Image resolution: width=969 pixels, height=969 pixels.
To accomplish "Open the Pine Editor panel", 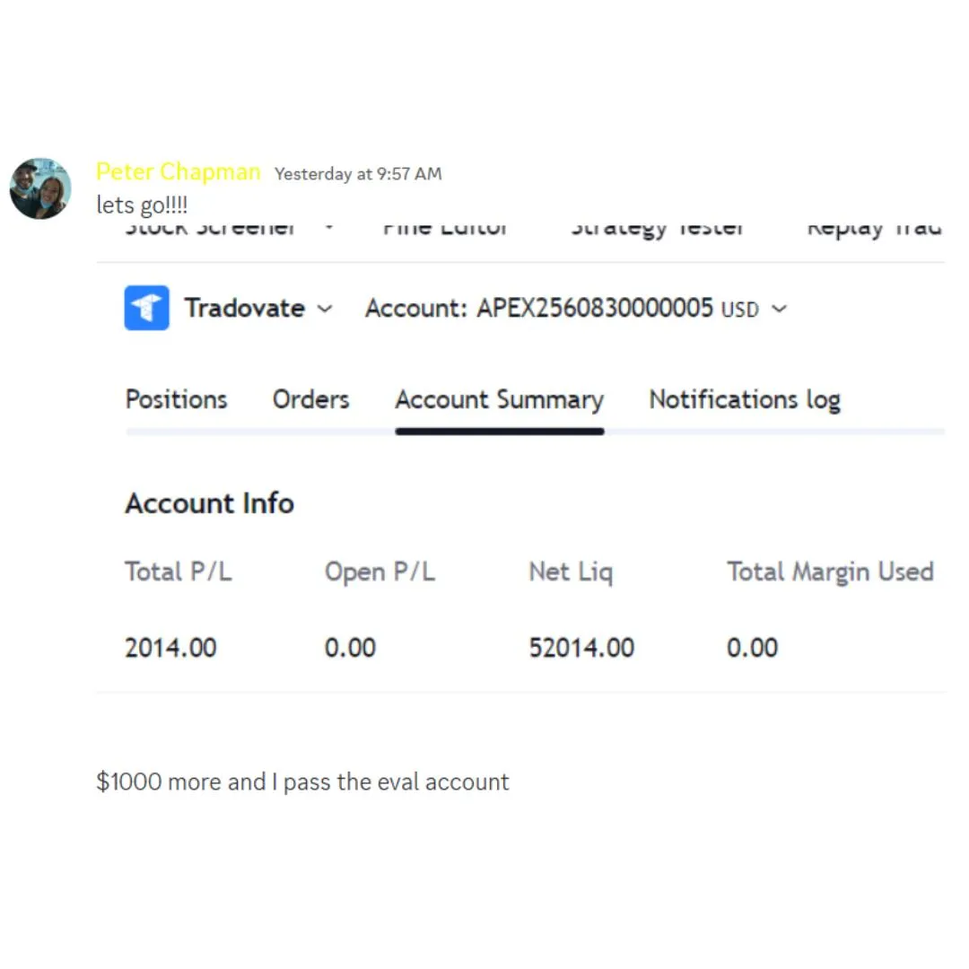I will click(445, 229).
